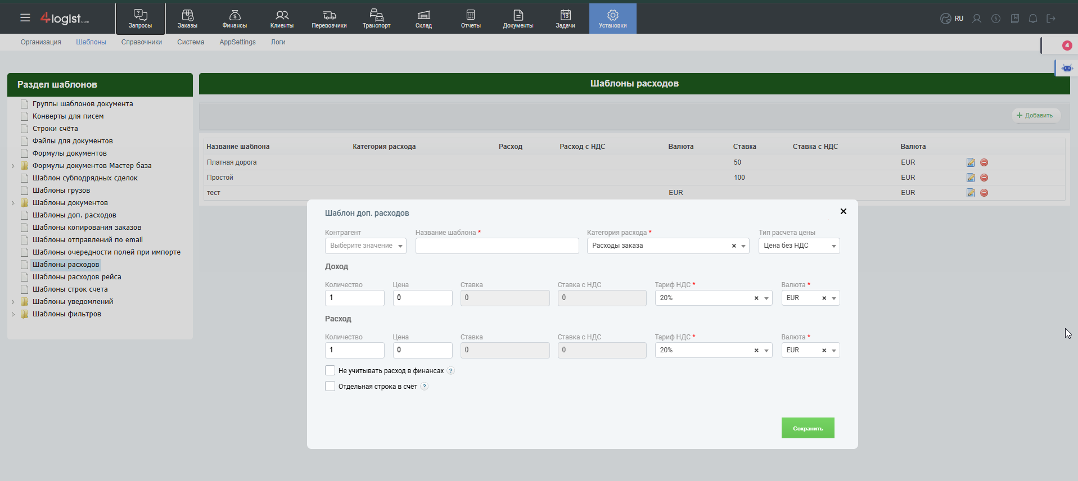This screenshot has width=1078, height=481.
Task: Expand the Шаблоны документов tree folder
Action: point(13,203)
